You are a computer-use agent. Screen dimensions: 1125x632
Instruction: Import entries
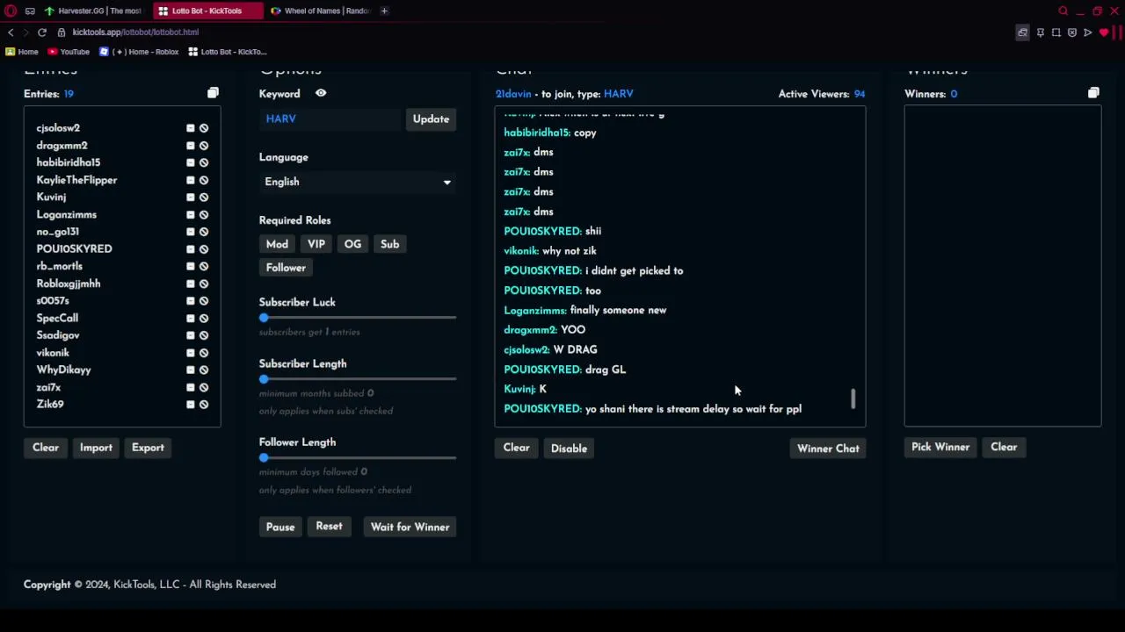[96, 448]
